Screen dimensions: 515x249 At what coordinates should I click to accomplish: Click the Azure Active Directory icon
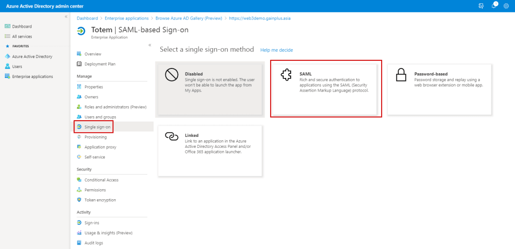click(8, 56)
